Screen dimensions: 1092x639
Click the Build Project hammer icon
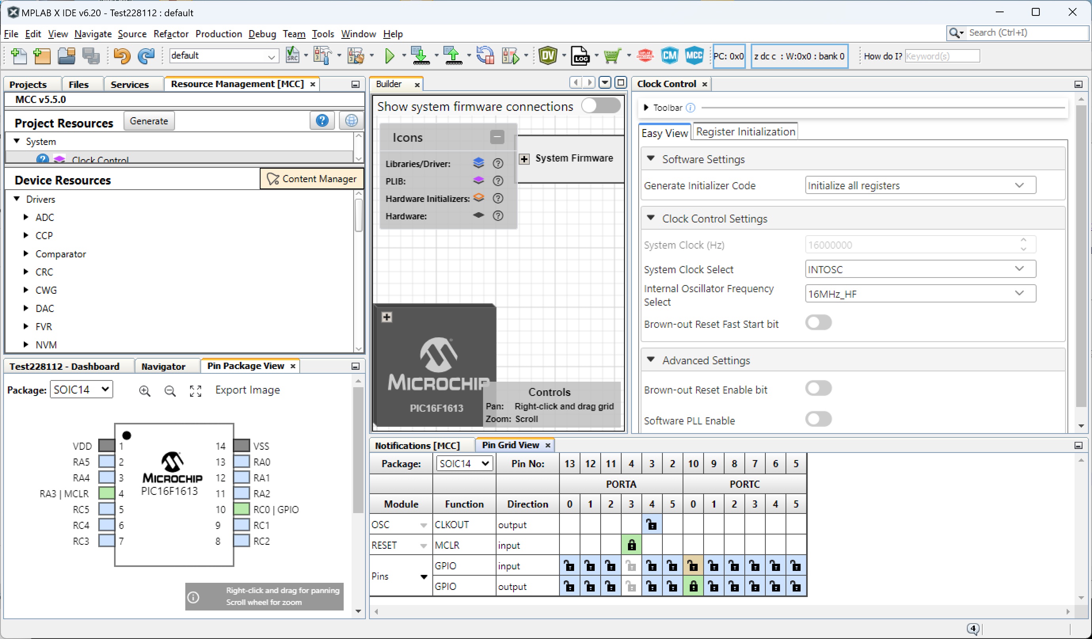tap(322, 56)
